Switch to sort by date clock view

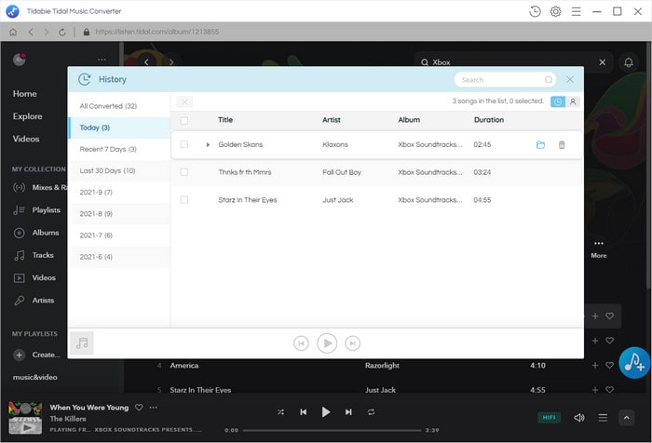pyautogui.click(x=558, y=101)
